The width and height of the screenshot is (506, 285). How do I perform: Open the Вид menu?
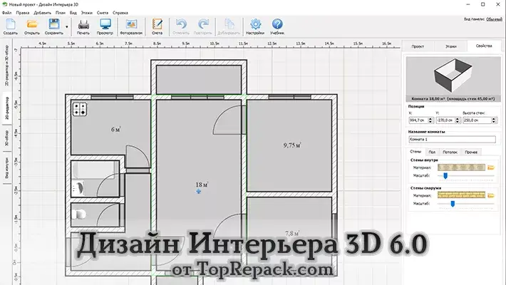pyautogui.click(x=73, y=13)
